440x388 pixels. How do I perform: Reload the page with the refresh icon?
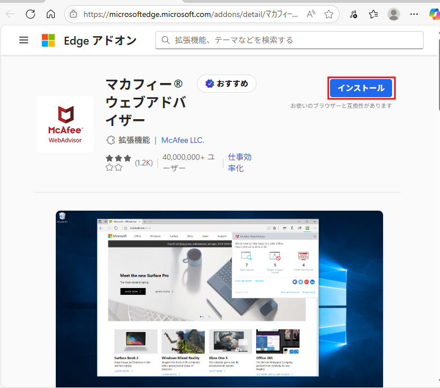tap(30, 14)
